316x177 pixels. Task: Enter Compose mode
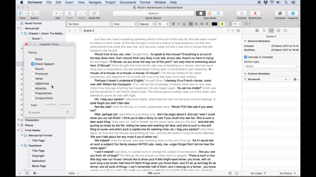pyautogui.click(x=280, y=13)
